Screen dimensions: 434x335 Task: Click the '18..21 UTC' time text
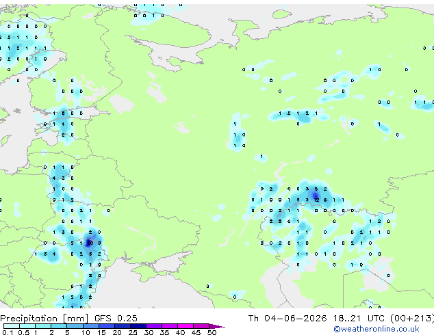pos(359,319)
